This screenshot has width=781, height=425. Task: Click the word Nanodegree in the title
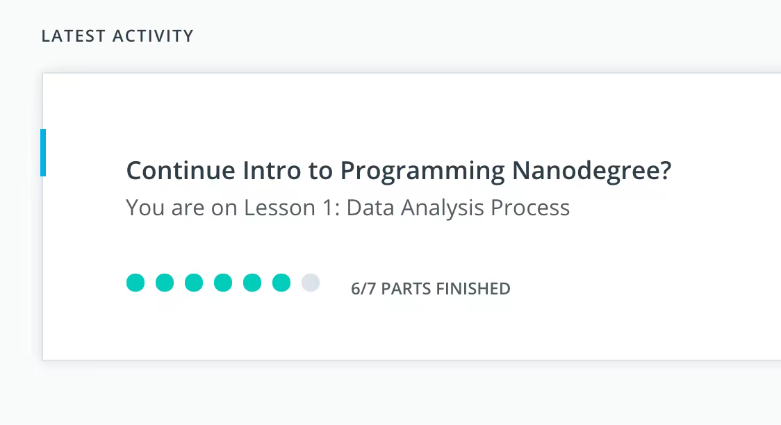tap(591, 171)
